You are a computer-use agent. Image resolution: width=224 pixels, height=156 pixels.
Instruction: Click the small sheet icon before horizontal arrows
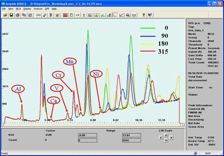click(72, 15)
